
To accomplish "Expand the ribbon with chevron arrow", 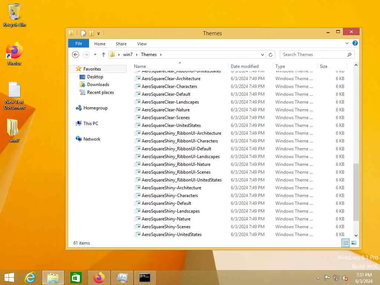I will click(347, 43).
